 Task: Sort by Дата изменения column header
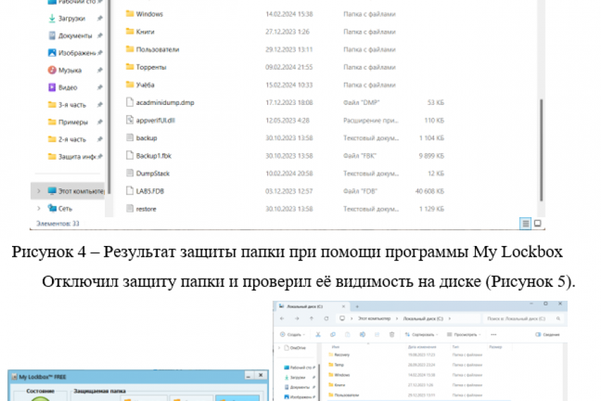coord(421,347)
